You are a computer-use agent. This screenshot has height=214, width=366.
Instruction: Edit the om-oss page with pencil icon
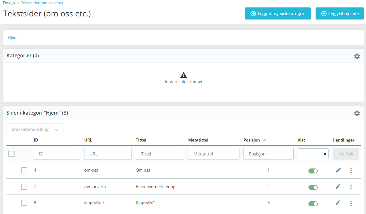[x=338, y=170]
